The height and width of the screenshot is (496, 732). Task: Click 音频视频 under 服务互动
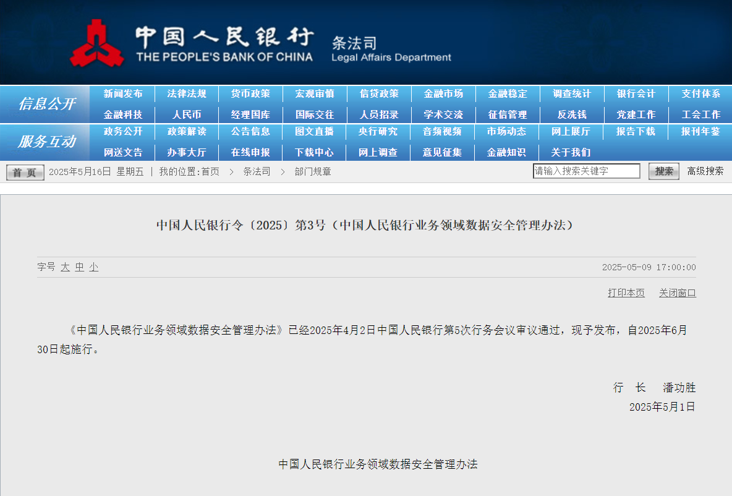point(442,132)
